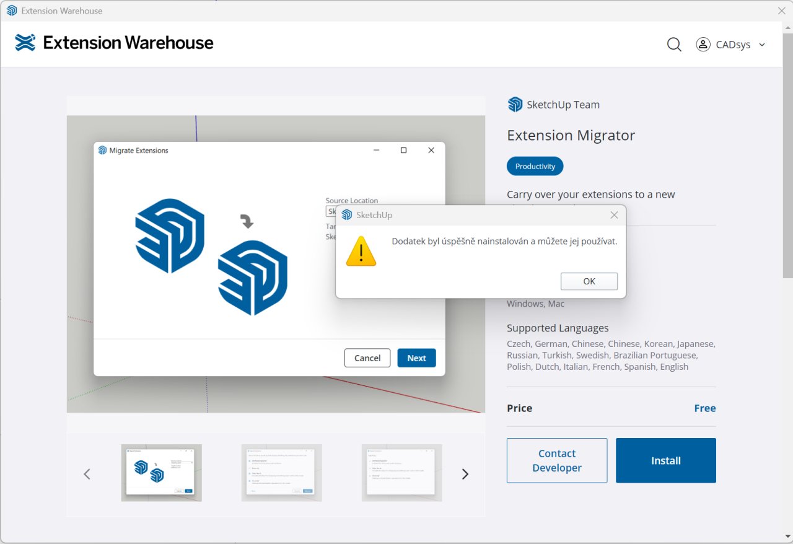Screen dimensions: 793x544
Task: Click the Contact Developer button
Action: coord(556,460)
